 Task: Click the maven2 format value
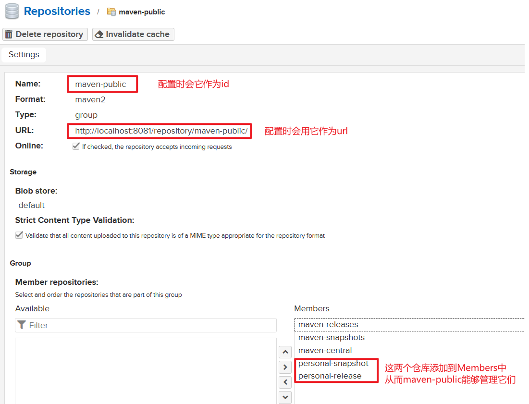click(90, 100)
